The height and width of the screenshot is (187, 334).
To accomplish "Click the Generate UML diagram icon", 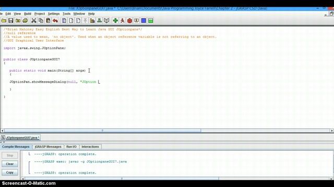I will point(99,21).
